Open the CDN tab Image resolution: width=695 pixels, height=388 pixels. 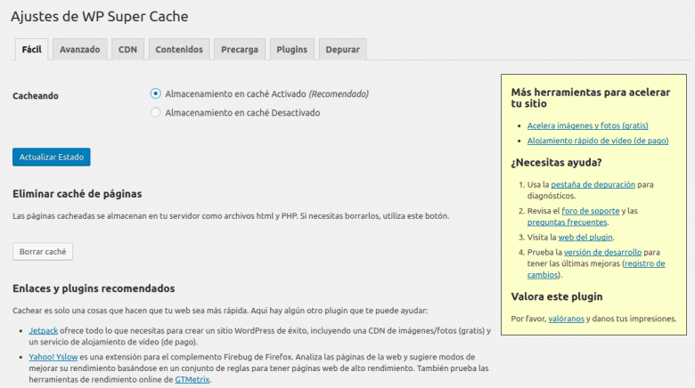coord(127,49)
